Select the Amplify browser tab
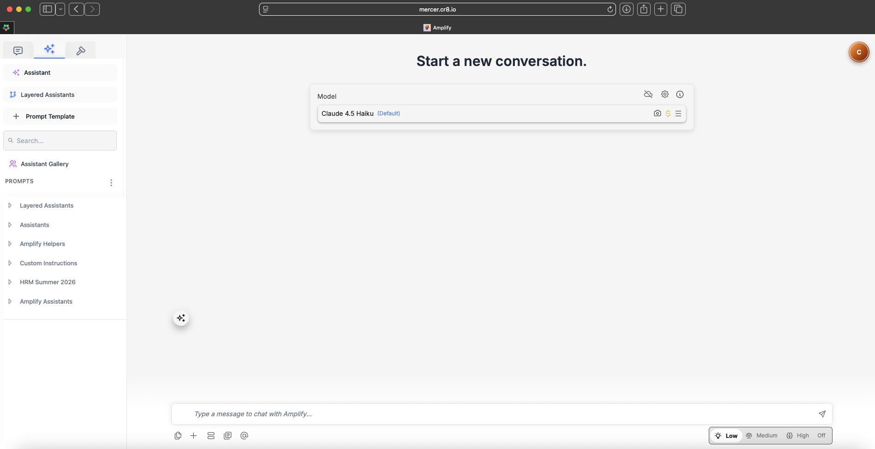The height and width of the screenshot is (449, 875). 437,28
